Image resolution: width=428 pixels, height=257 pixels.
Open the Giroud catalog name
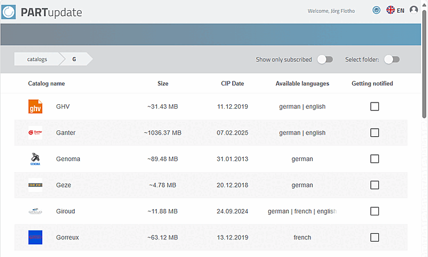tap(65, 211)
